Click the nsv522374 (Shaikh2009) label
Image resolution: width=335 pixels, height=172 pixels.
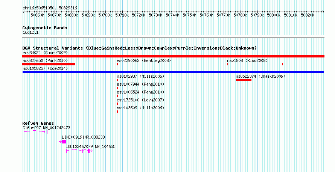(260, 76)
